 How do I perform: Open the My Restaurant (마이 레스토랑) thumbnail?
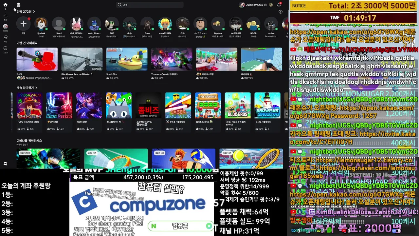coord(216,59)
